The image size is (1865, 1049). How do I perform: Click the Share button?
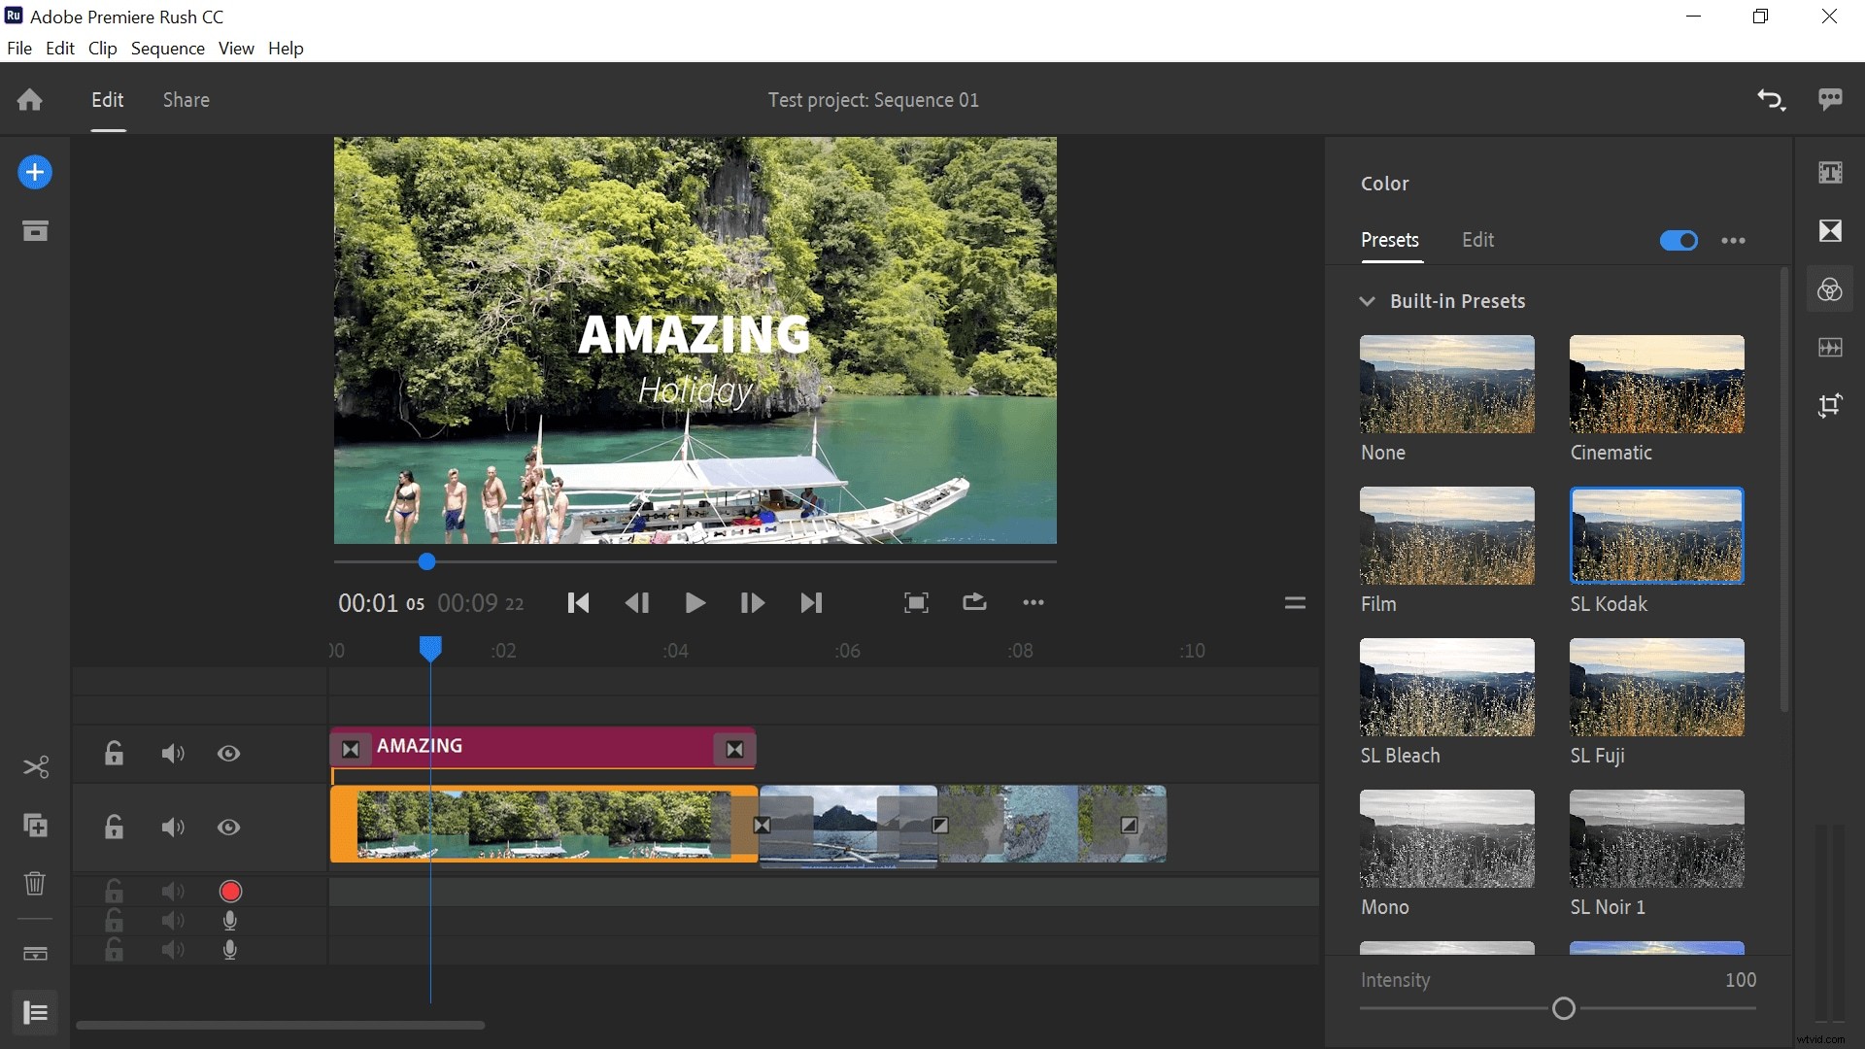pos(186,99)
